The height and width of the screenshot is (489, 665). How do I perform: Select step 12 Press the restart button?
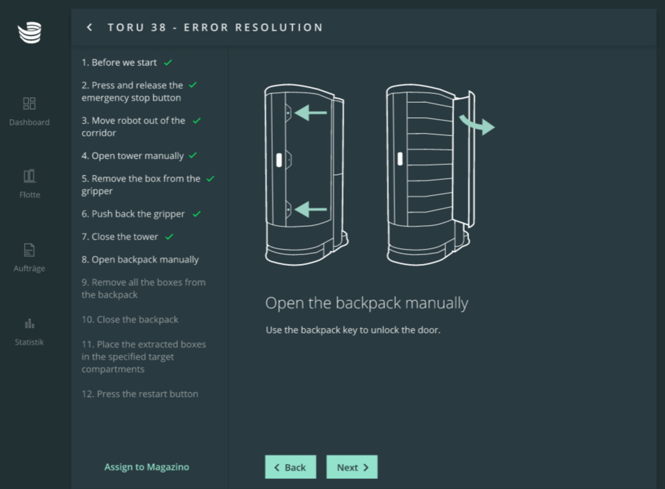[x=140, y=394]
